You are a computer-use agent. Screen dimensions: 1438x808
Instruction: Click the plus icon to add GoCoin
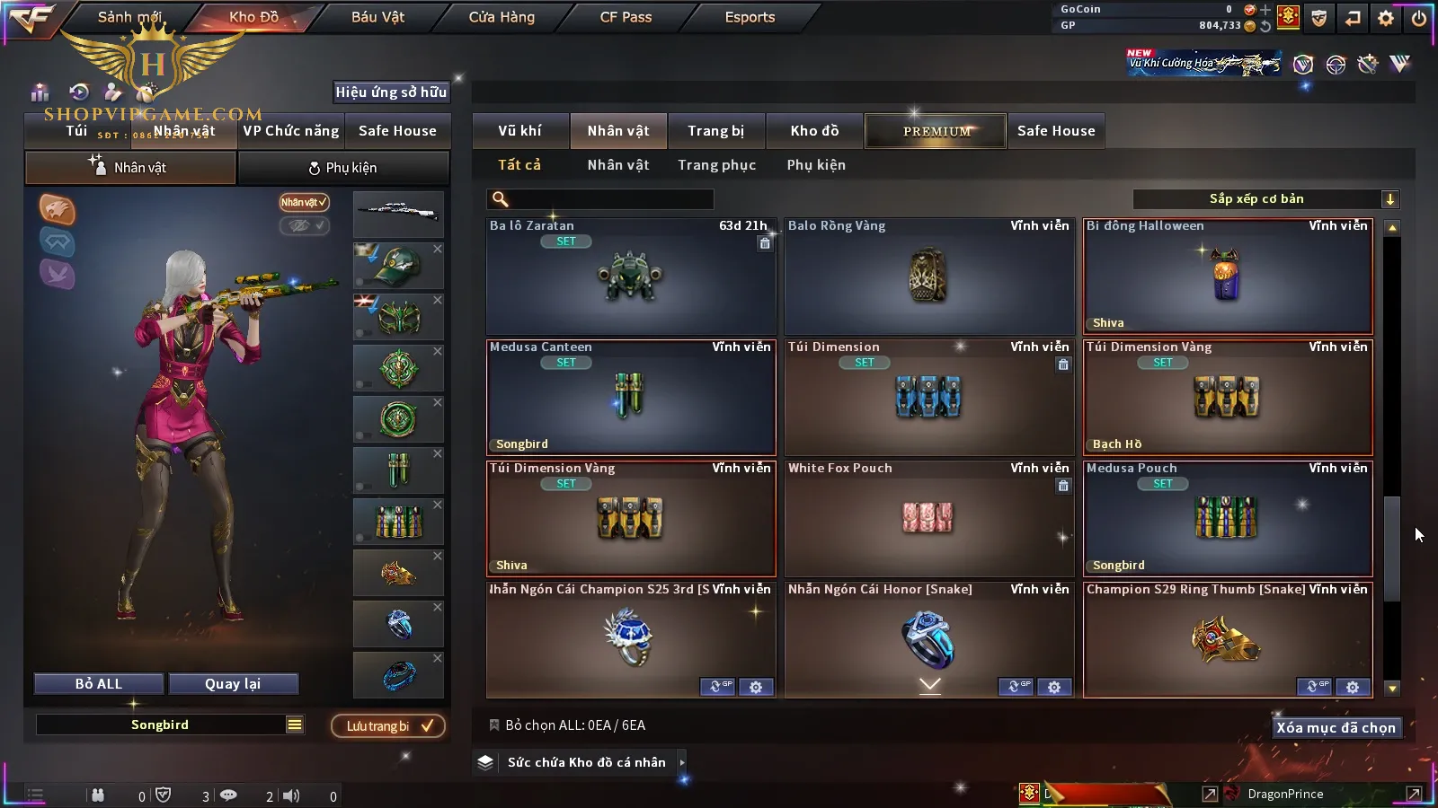[x=1265, y=10]
